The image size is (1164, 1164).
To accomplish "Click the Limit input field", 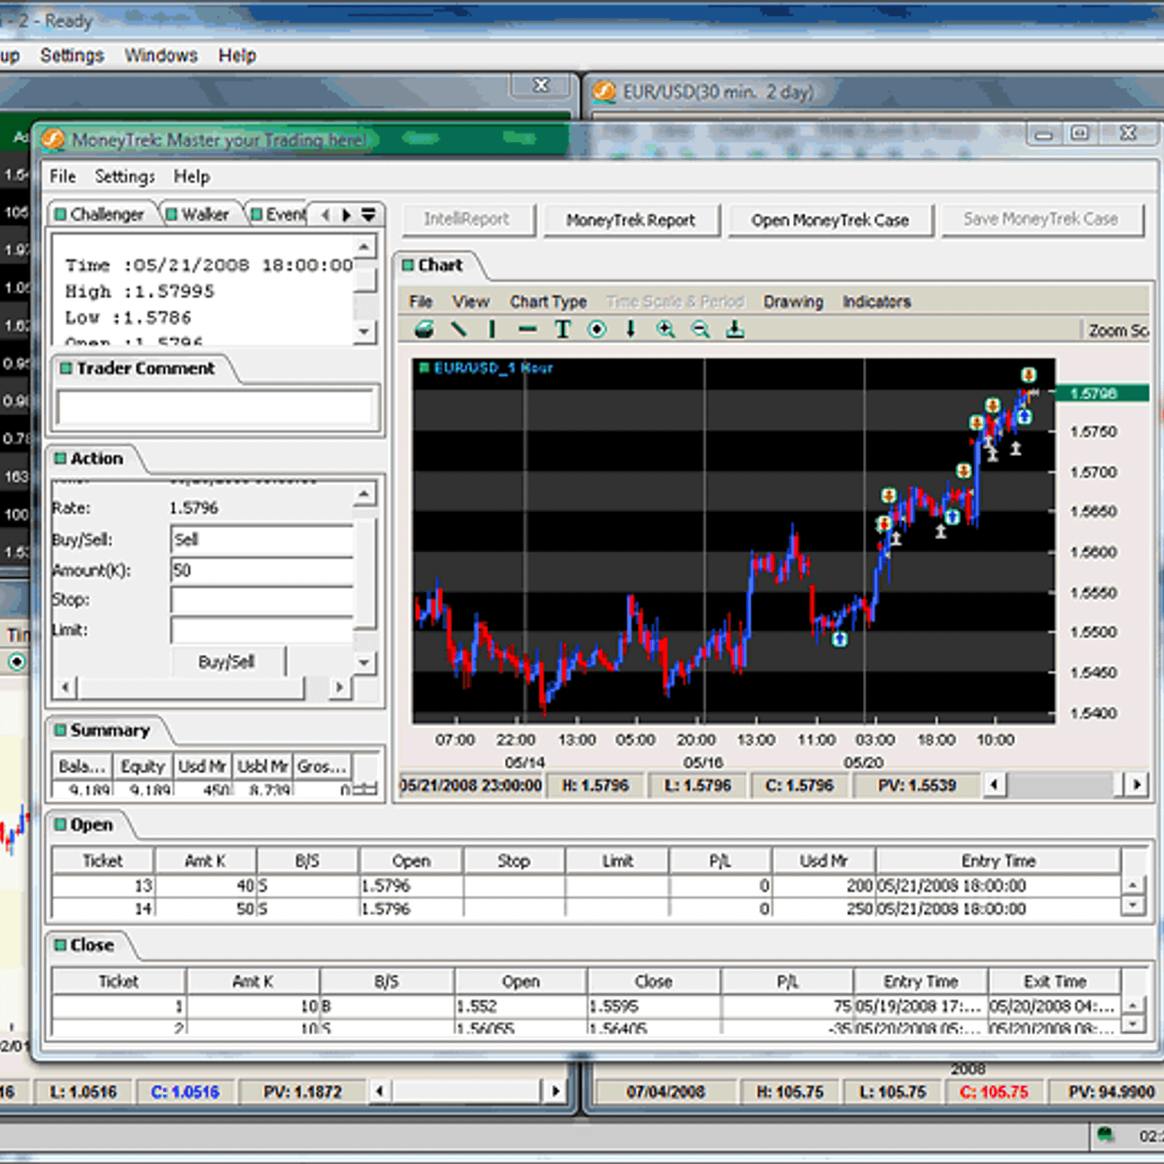I will pos(262,630).
